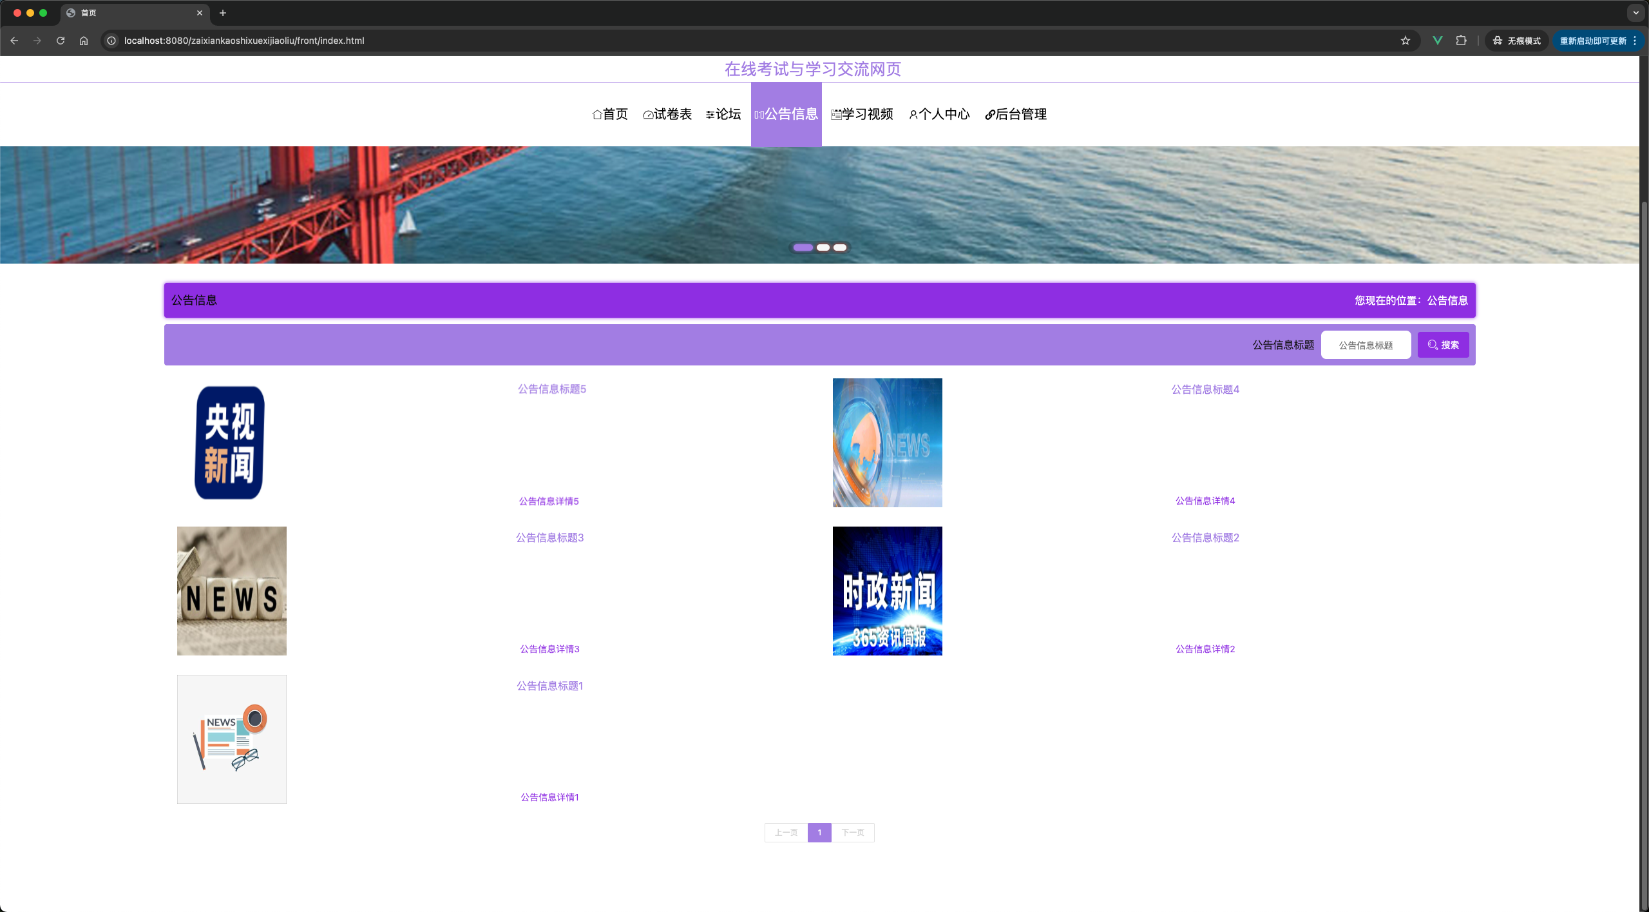Click text 公告信息详情1
The height and width of the screenshot is (912, 1649).
549,797
